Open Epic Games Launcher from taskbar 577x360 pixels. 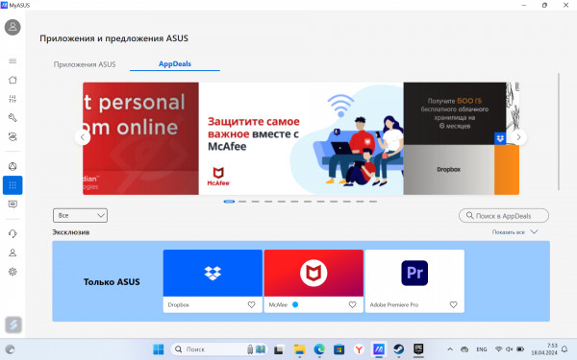418,349
